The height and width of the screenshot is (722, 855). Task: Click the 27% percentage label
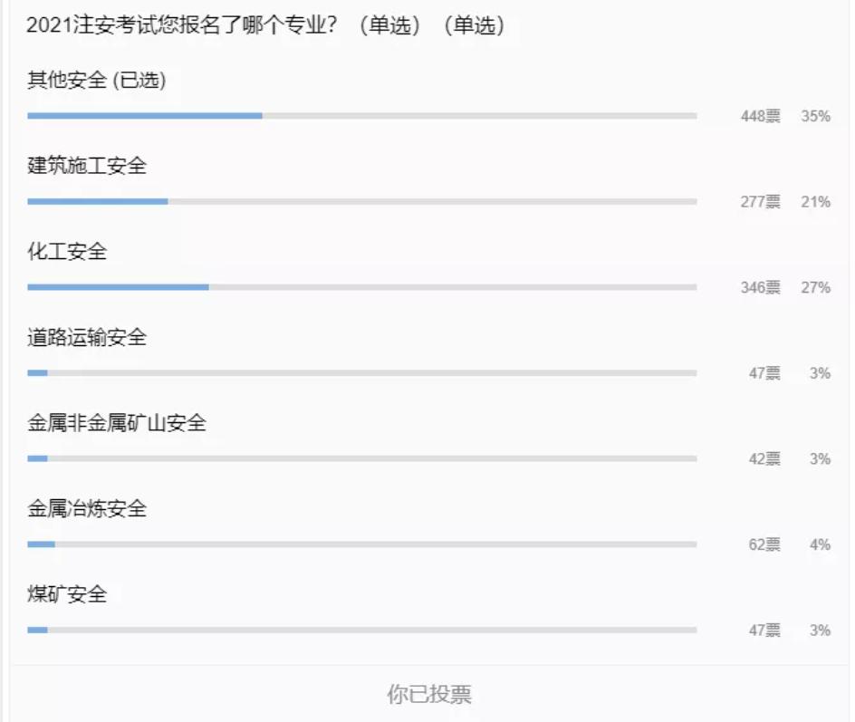815,288
